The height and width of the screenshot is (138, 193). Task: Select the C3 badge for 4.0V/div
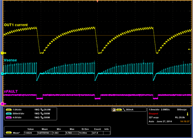(9, 118)
